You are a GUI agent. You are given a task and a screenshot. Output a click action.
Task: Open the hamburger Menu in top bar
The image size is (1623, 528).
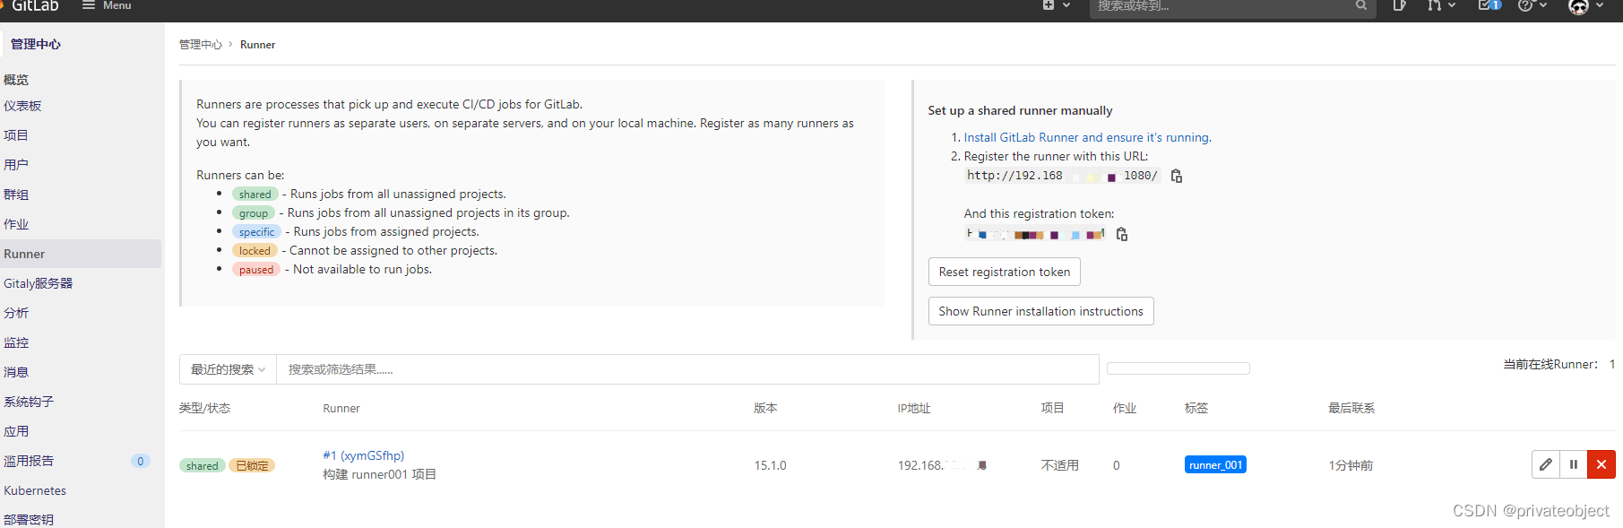coord(107,5)
